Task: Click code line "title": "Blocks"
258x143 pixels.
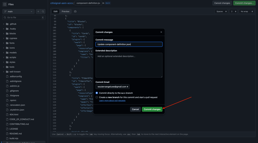Action: pyautogui.click(x=77, y=22)
